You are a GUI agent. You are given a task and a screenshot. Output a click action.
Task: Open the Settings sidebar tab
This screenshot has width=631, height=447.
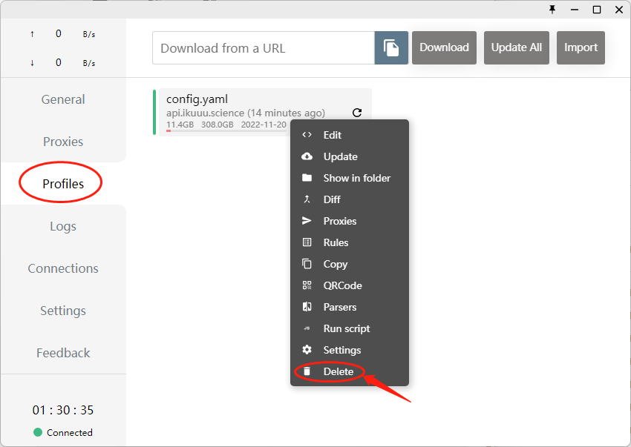click(x=63, y=311)
